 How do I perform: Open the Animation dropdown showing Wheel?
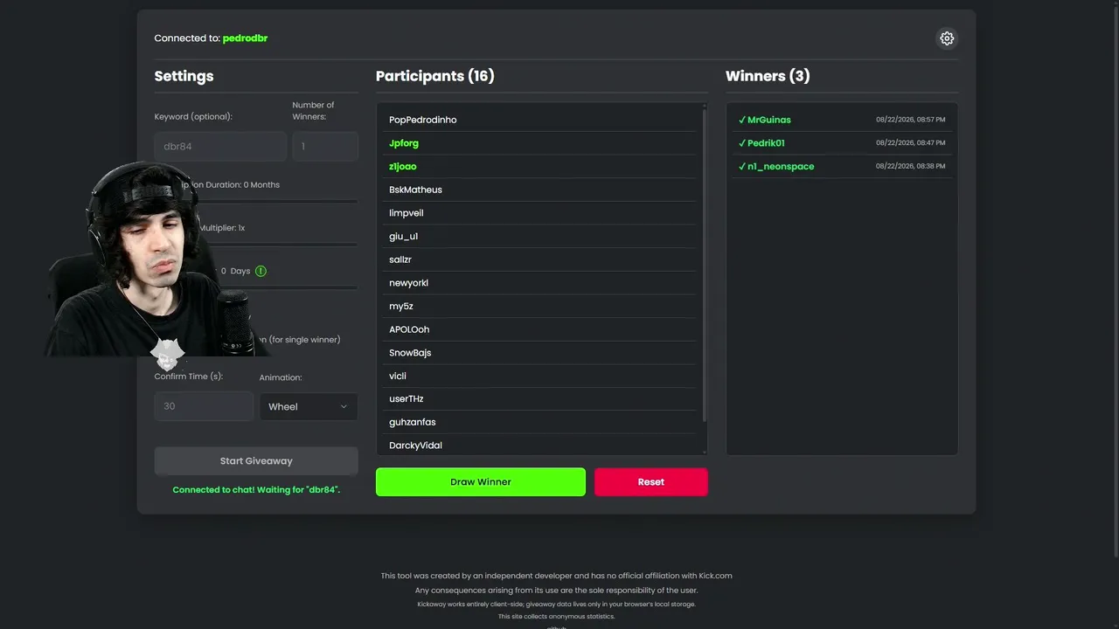[x=309, y=406]
